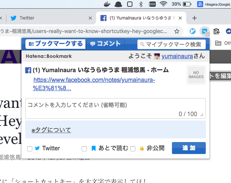Click the Docker whale menu bar icon
This screenshot has height=183, width=231.
coord(107,4)
